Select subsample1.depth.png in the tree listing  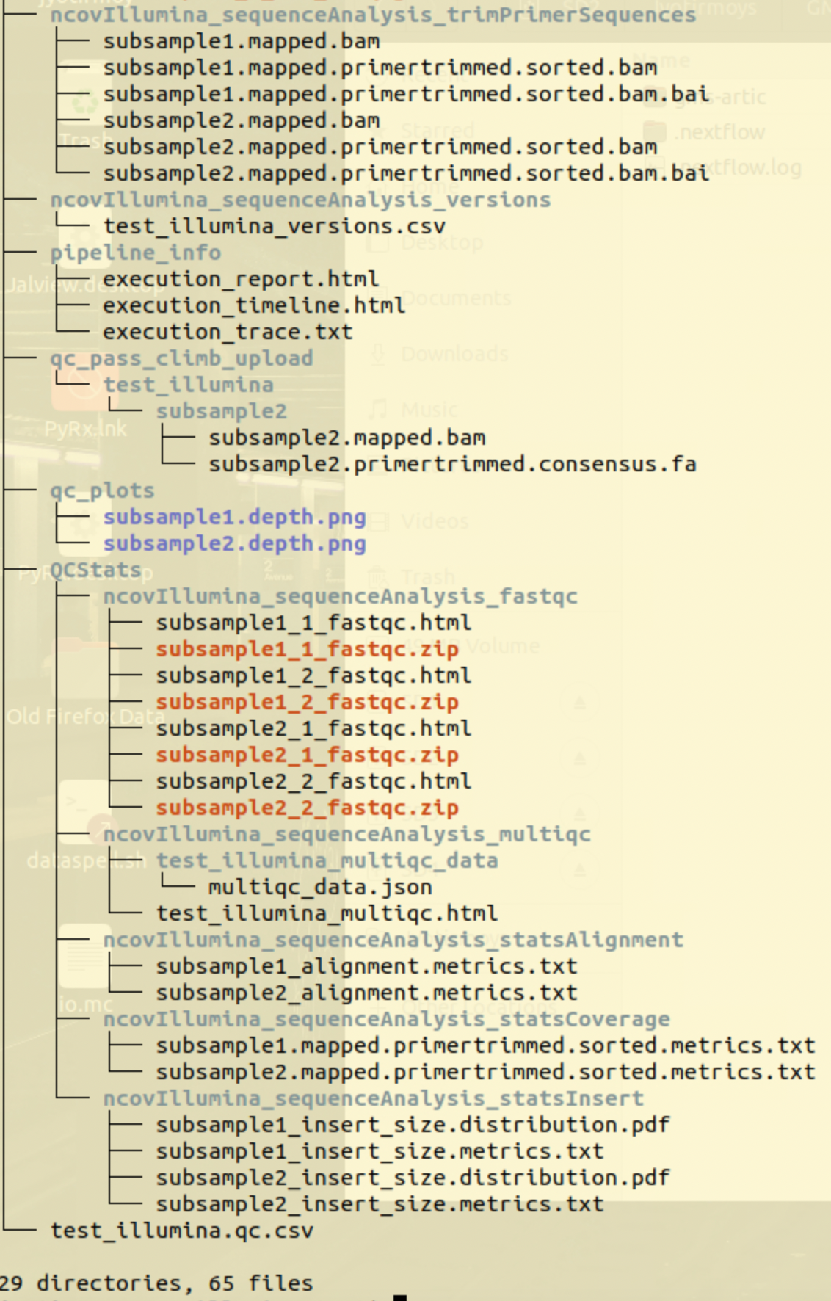234,517
